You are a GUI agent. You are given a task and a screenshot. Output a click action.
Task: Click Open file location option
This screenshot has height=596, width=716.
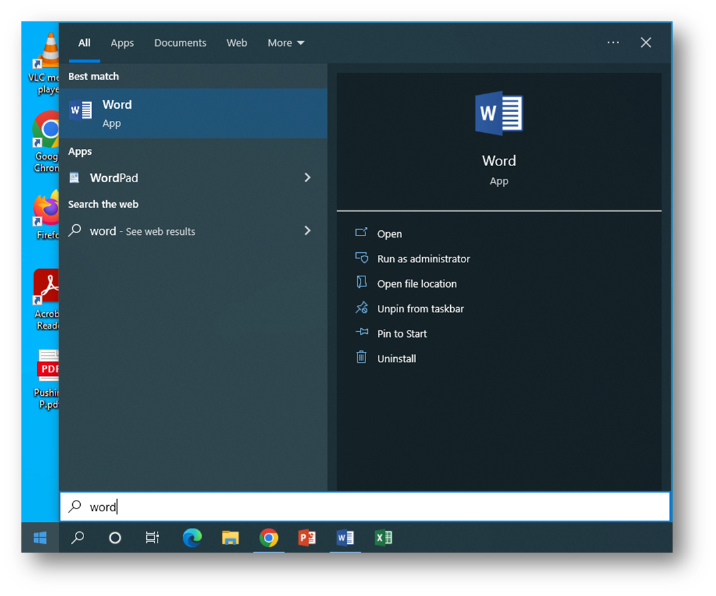[x=417, y=284]
